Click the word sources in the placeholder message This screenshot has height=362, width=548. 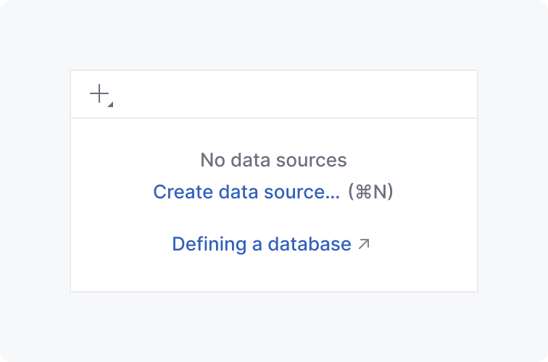314,160
